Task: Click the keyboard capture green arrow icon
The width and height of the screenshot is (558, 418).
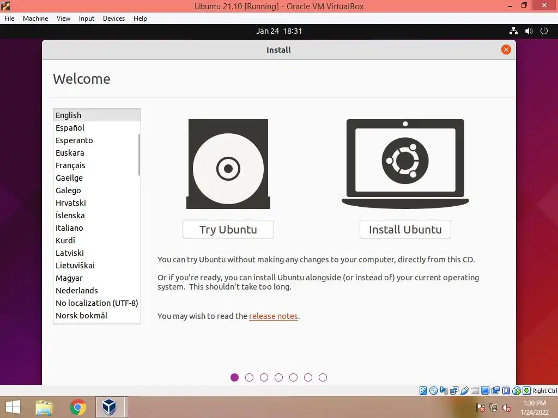Action: (527, 391)
